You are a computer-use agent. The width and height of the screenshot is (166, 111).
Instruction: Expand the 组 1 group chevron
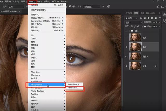[130, 31]
